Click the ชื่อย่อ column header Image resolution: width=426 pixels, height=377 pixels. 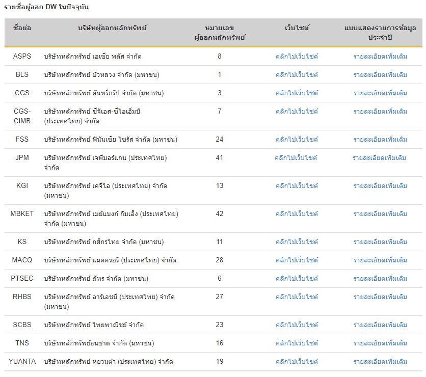pos(22,28)
